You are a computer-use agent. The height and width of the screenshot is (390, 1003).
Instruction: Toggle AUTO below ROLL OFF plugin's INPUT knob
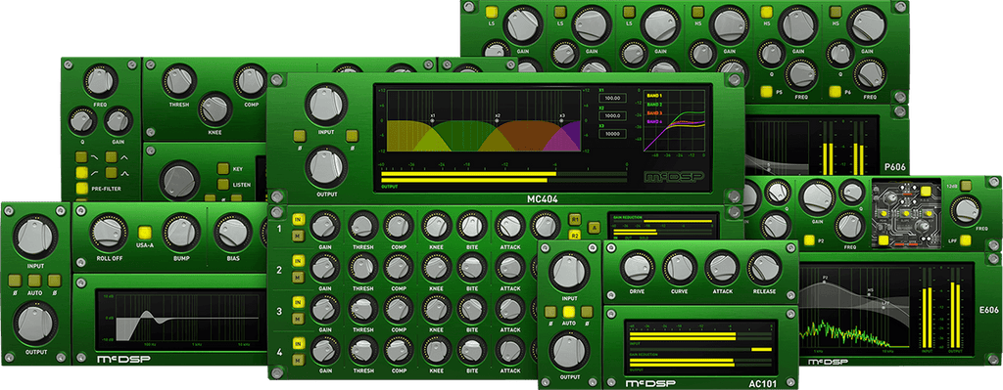point(35,281)
